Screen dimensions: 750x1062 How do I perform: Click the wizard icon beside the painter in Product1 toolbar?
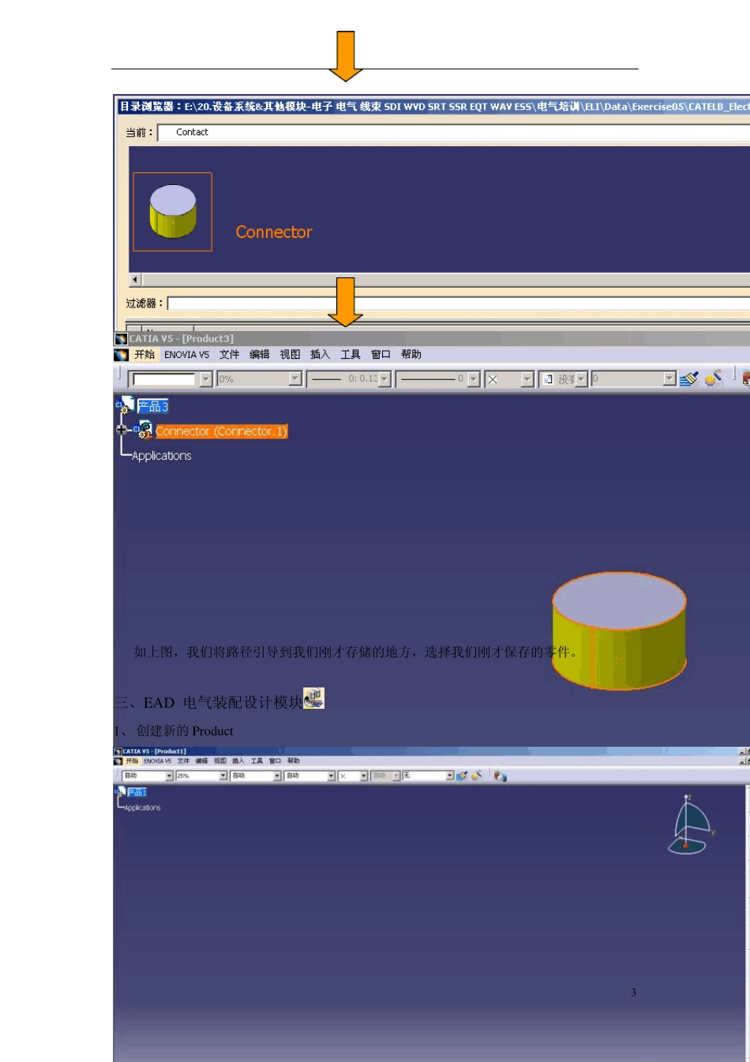[x=476, y=776]
